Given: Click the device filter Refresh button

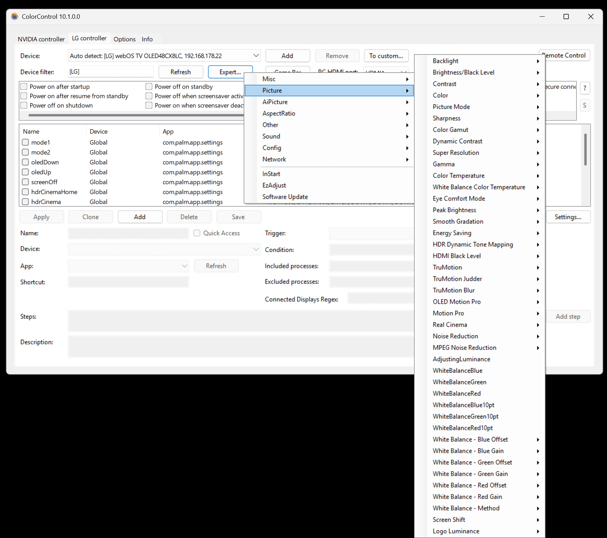Looking at the screenshot, I should click(181, 72).
